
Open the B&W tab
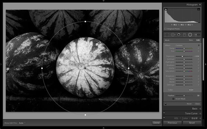click(195, 118)
